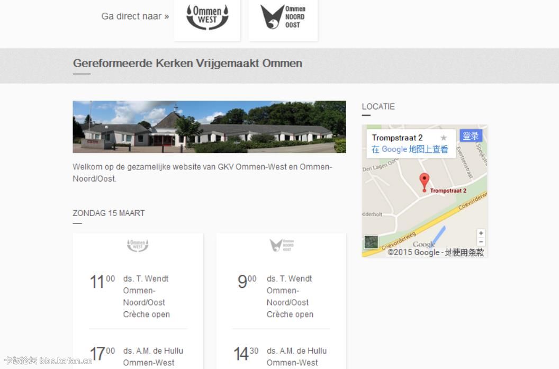The width and height of the screenshot is (559, 369).
Task: Zoom out on the map with minus button
Action: coord(481,242)
